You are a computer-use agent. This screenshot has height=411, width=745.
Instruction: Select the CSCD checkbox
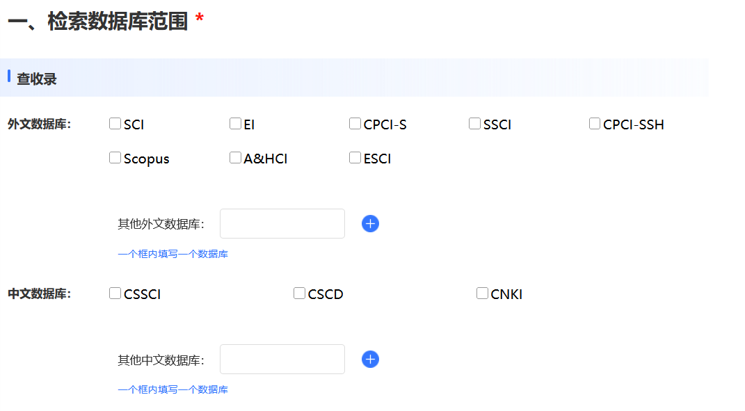300,293
